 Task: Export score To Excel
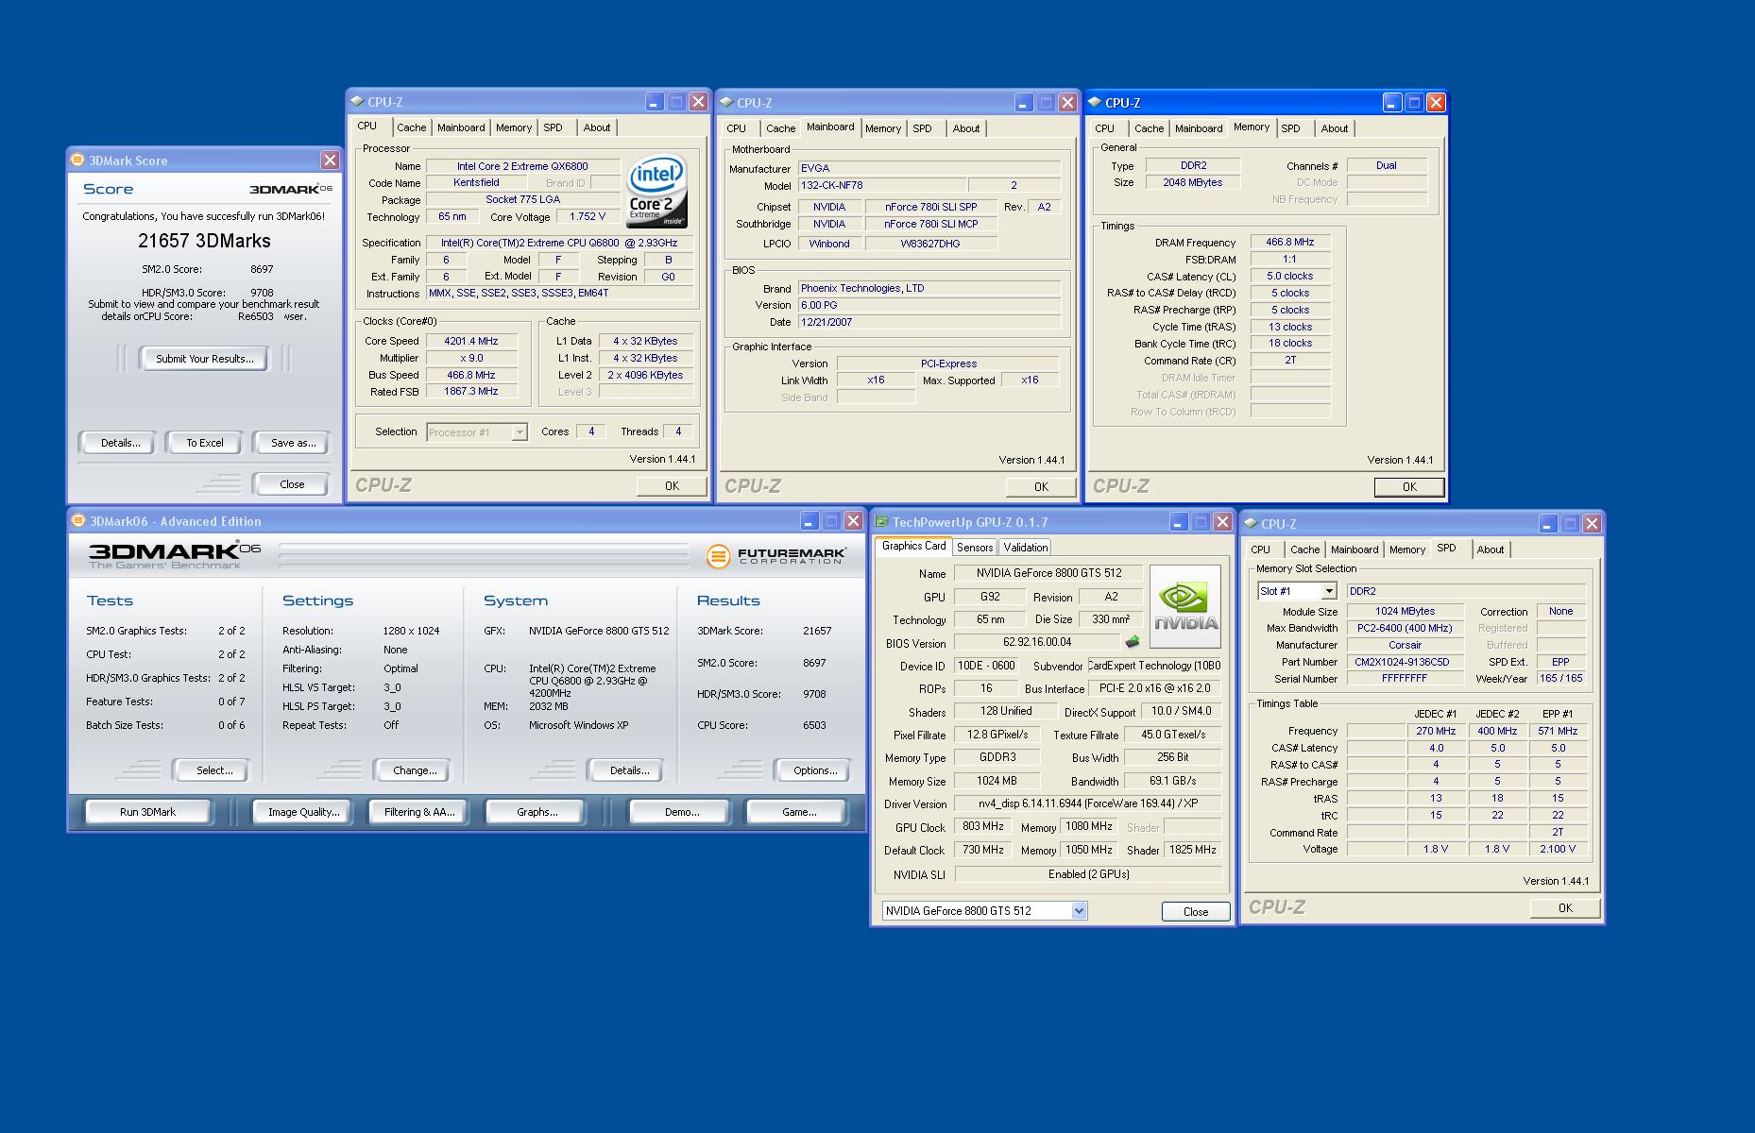204,443
